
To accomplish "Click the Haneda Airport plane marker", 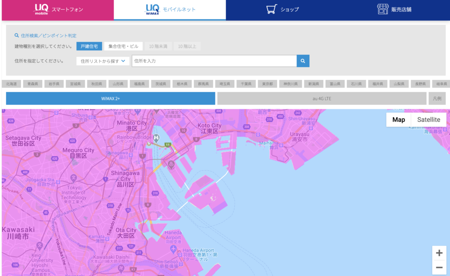I will click(173, 249).
